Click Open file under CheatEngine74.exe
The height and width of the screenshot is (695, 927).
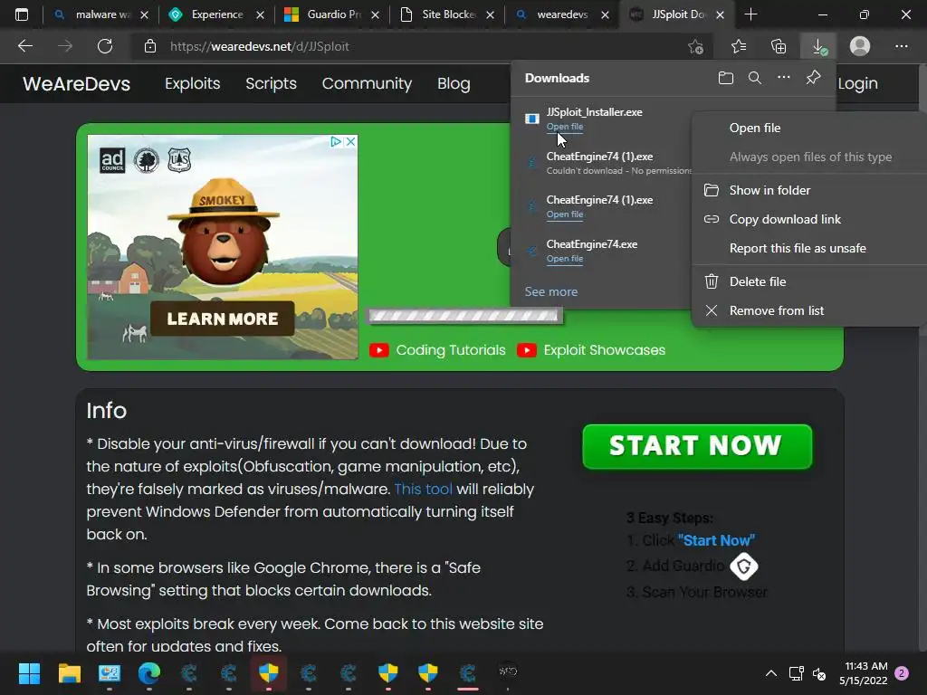[x=565, y=259]
